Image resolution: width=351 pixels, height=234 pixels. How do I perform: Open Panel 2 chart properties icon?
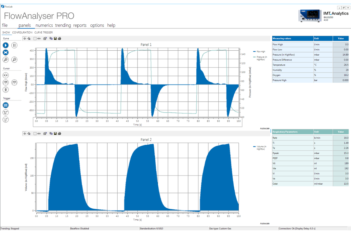coord(45,134)
